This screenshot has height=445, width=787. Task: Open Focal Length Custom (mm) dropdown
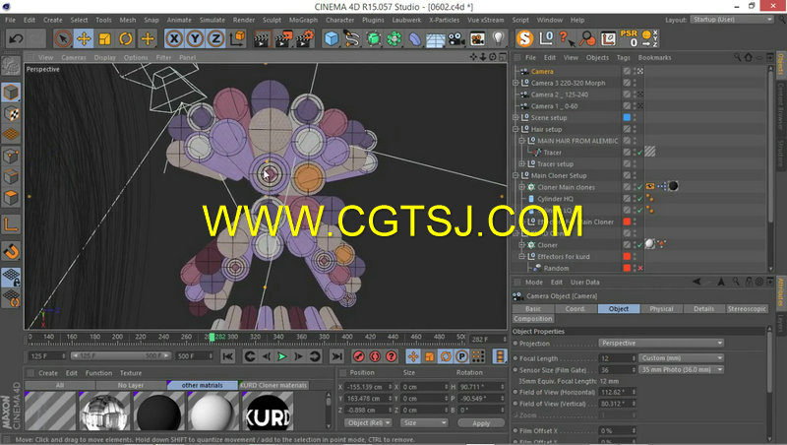pos(681,358)
